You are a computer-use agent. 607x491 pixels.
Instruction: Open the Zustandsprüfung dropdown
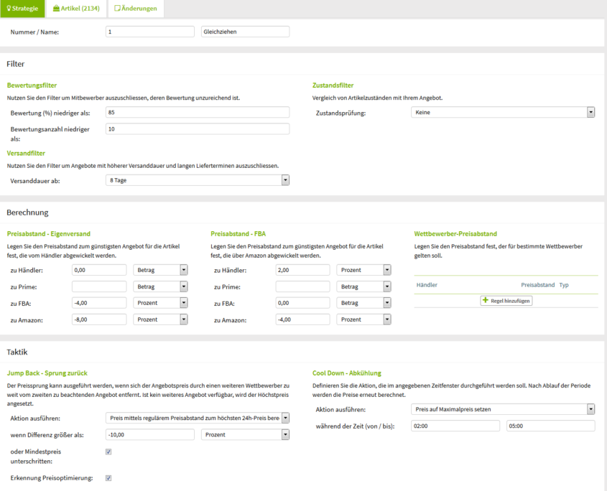pyautogui.click(x=502, y=112)
